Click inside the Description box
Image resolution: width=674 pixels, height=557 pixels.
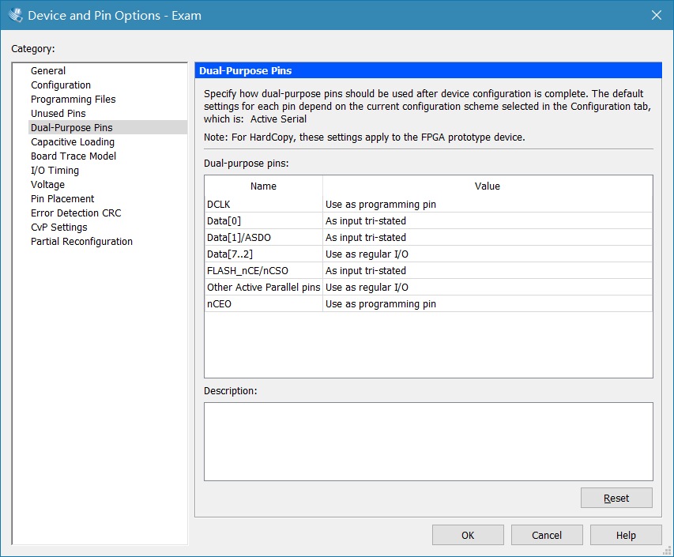click(x=428, y=442)
